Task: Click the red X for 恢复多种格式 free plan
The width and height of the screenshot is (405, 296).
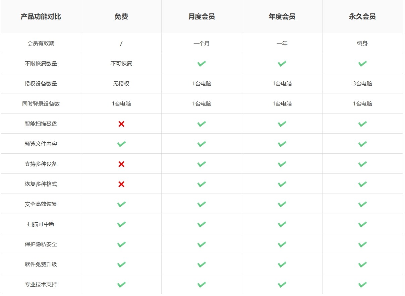Action: tap(121, 184)
